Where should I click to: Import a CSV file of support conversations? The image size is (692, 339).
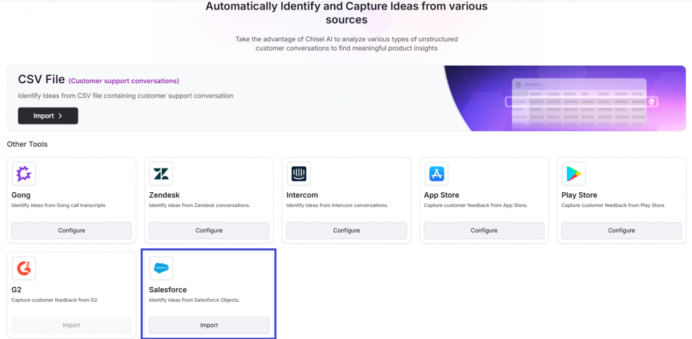[48, 116]
